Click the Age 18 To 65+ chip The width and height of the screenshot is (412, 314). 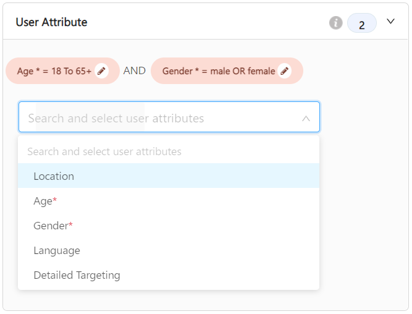pos(62,70)
